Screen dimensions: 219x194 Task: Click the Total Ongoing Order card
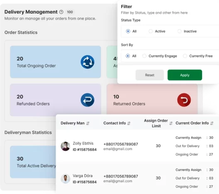(56, 62)
